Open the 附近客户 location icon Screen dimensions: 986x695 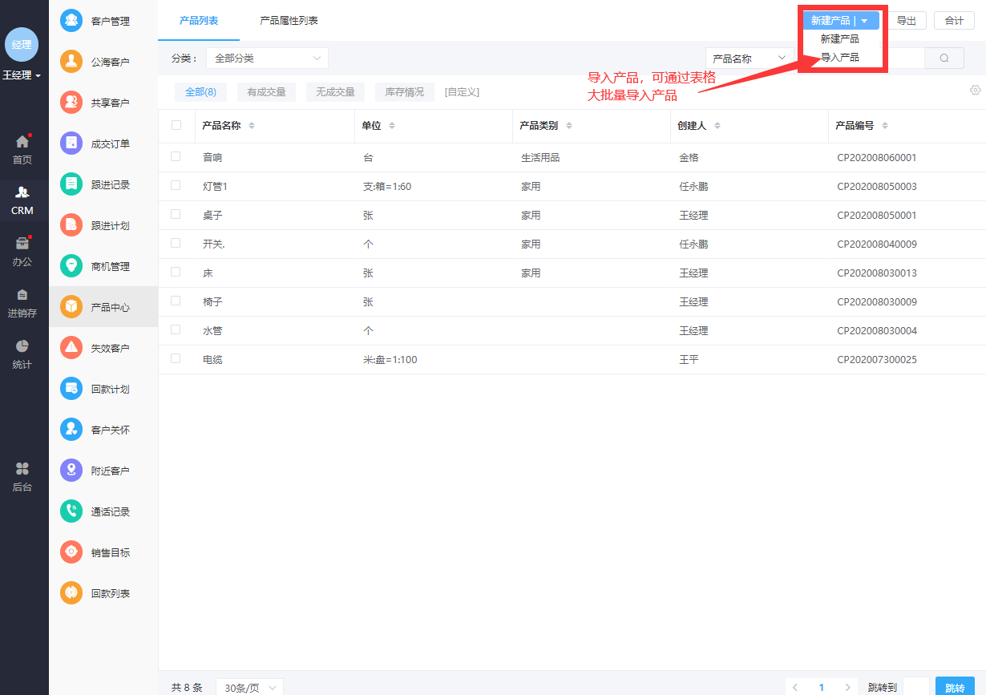pyautogui.click(x=71, y=470)
